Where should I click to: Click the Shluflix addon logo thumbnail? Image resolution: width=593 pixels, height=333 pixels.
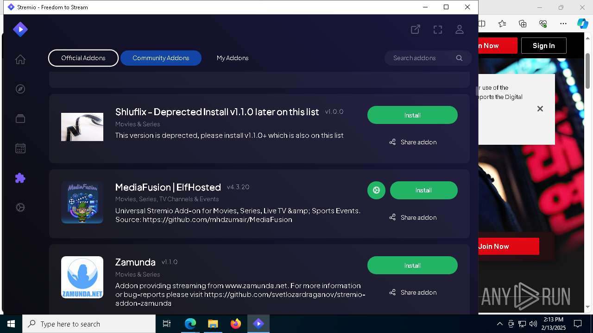click(x=82, y=127)
